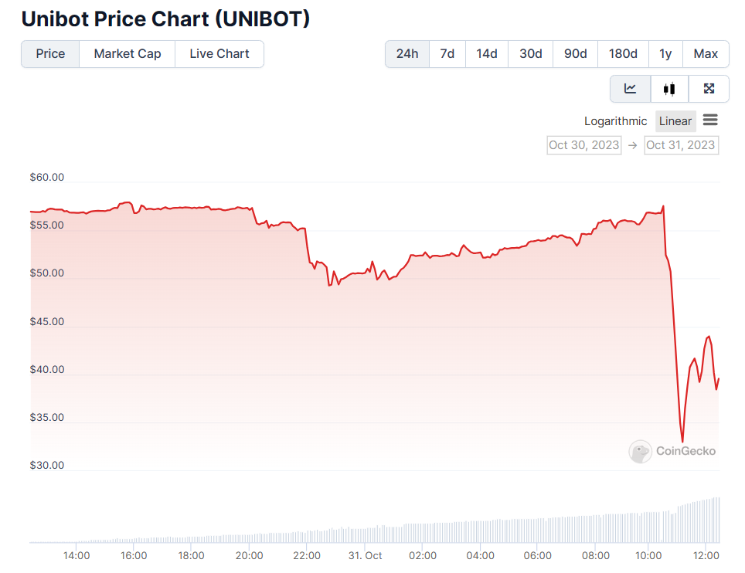Viewport: 745px width, 573px height.
Task: Select the Linear scale option
Action: 675,120
